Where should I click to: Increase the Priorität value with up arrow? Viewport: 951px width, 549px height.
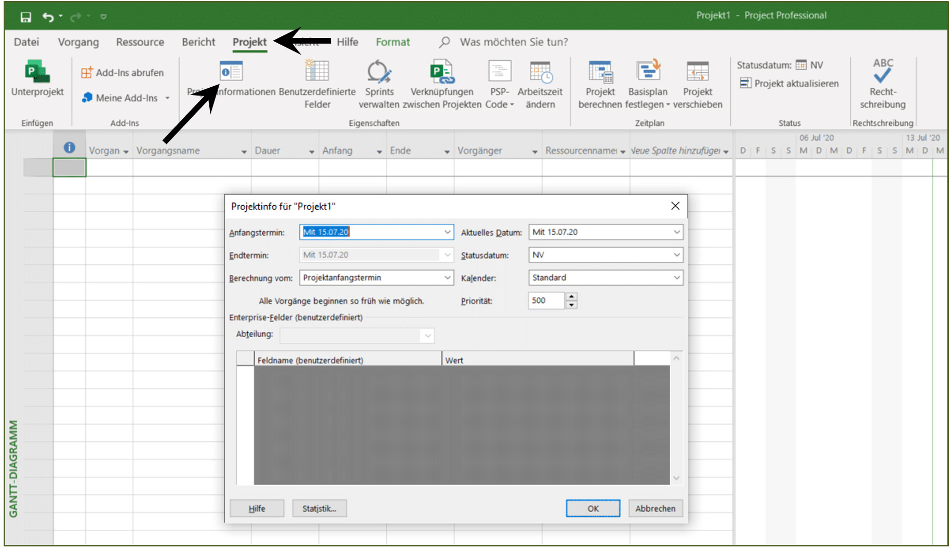click(x=571, y=297)
